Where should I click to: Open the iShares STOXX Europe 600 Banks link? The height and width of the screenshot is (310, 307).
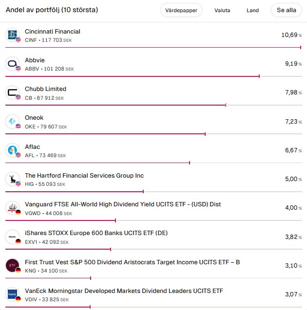[x=96, y=233]
